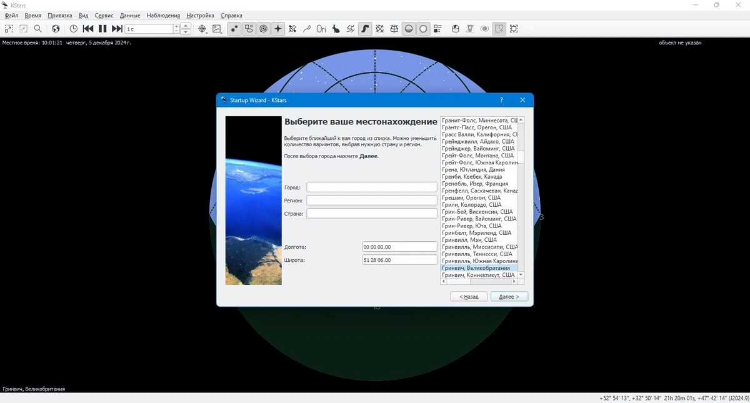
Task: Increase the time step with the up arrow
Action: (x=186, y=26)
